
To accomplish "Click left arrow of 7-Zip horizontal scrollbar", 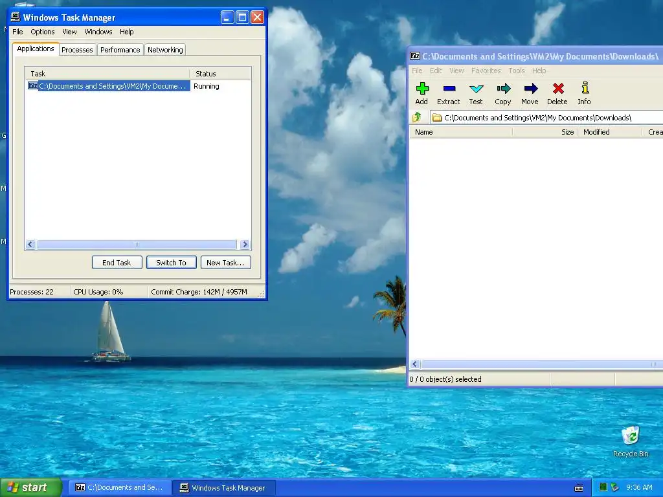I will [x=415, y=364].
